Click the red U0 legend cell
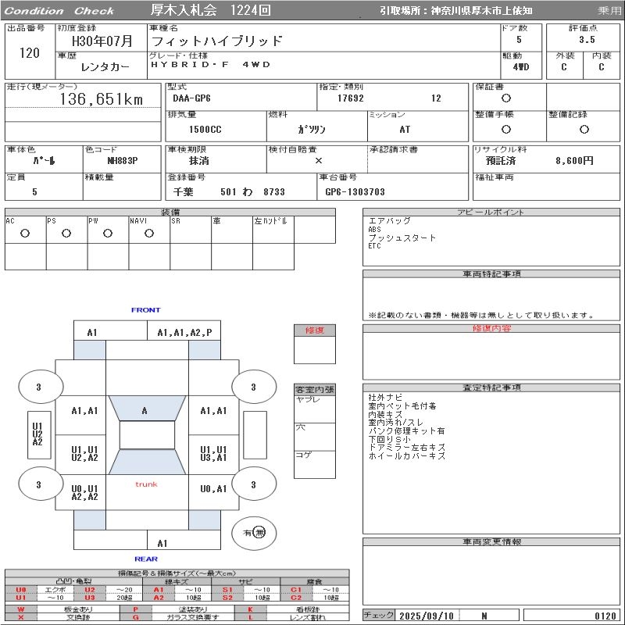Viewport: 625px width, 625px height. [x=21, y=590]
